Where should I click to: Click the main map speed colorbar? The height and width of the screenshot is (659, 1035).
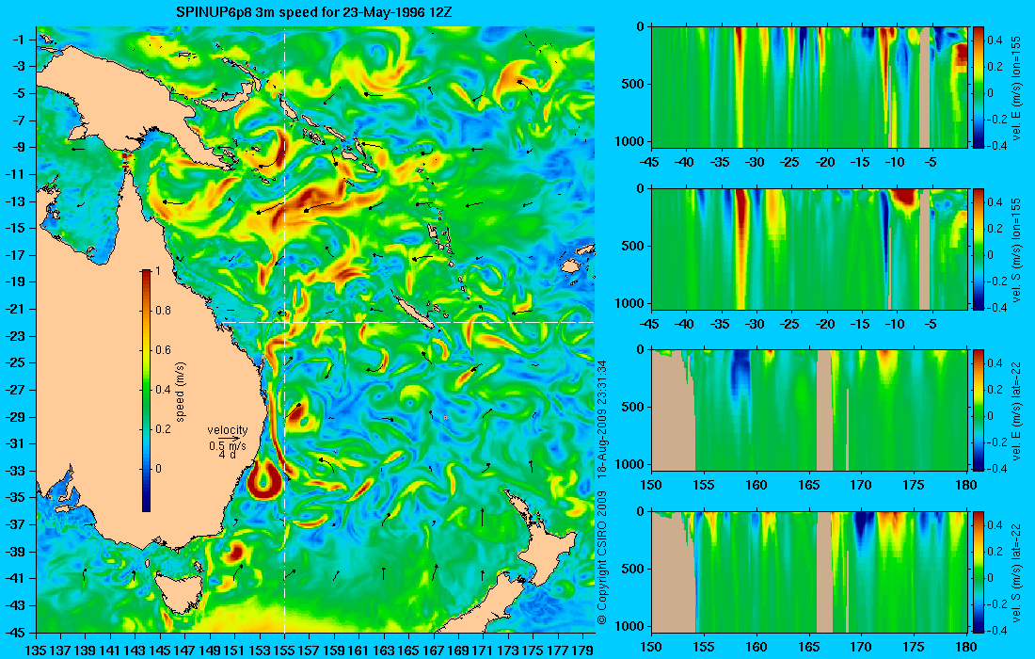pos(147,391)
